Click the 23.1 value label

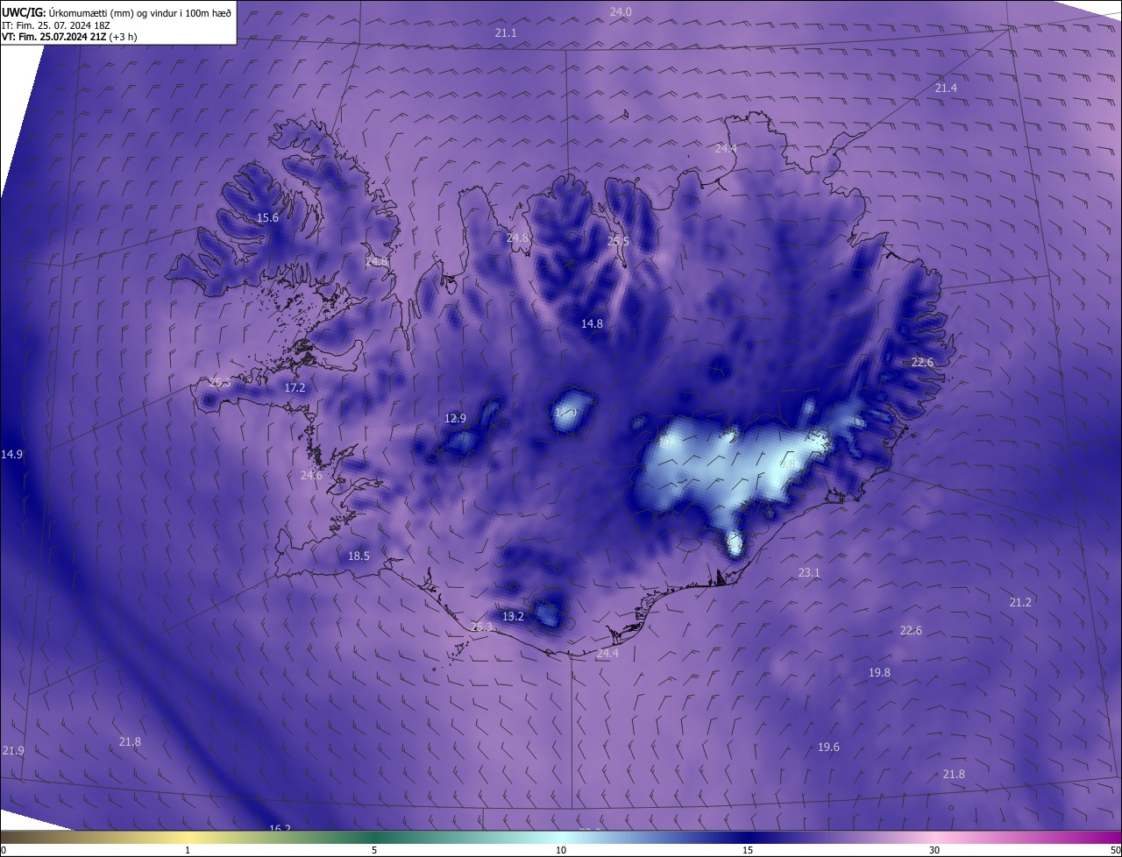[809, 572]
